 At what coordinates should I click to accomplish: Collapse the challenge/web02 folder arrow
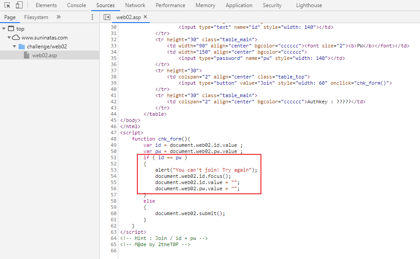pyautogui.click(x=15, y=47)
